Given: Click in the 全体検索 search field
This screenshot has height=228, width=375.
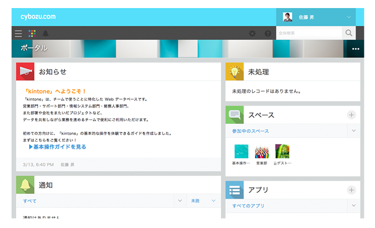Looking at the screenshot, I should tap(309, 33).
